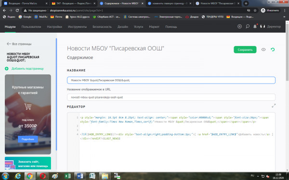Open the search magnifier in panel header

click(x=248, y=26)
